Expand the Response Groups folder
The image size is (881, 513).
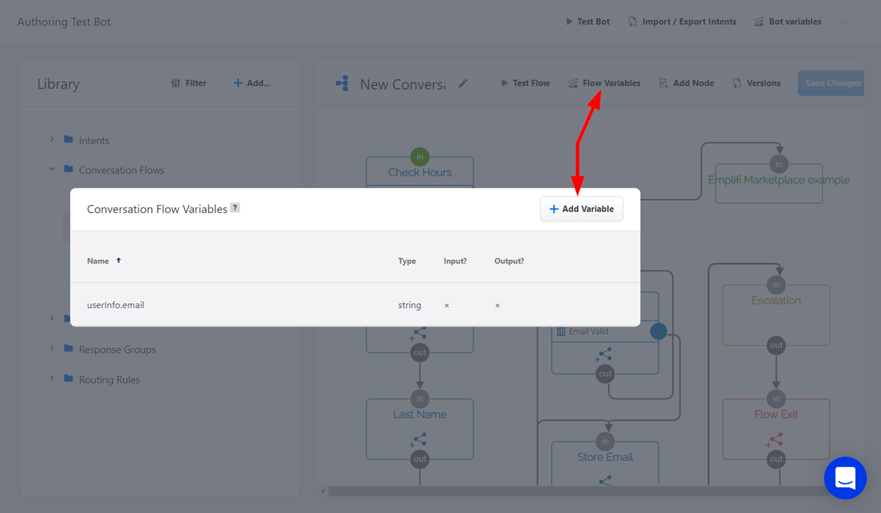pyautogui.click(x=52, y=349)
